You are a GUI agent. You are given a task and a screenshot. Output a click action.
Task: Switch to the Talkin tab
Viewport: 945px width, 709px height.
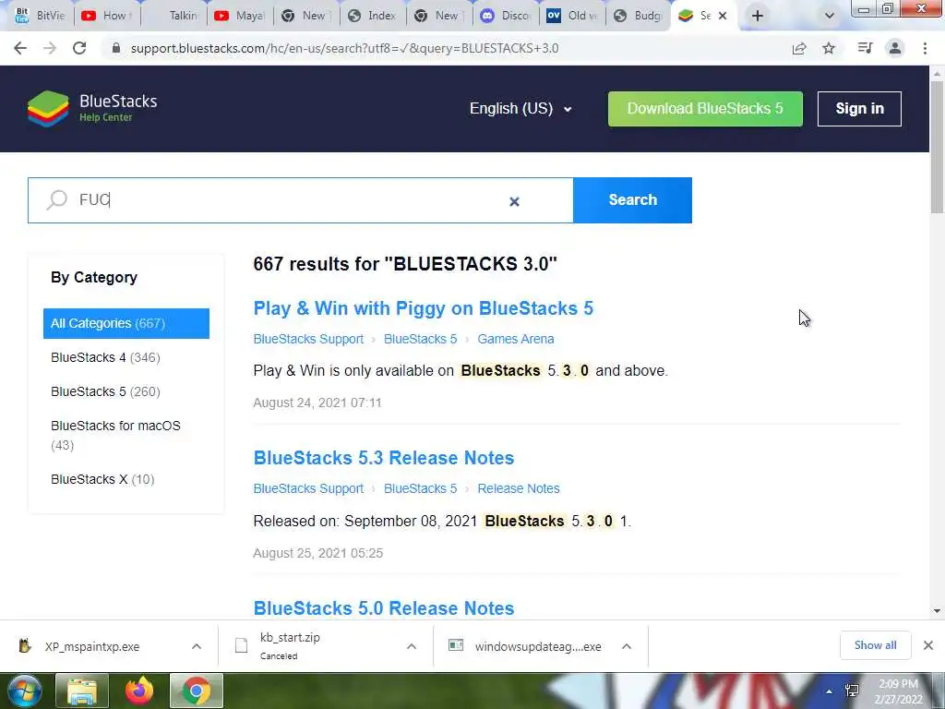point(174,16)
